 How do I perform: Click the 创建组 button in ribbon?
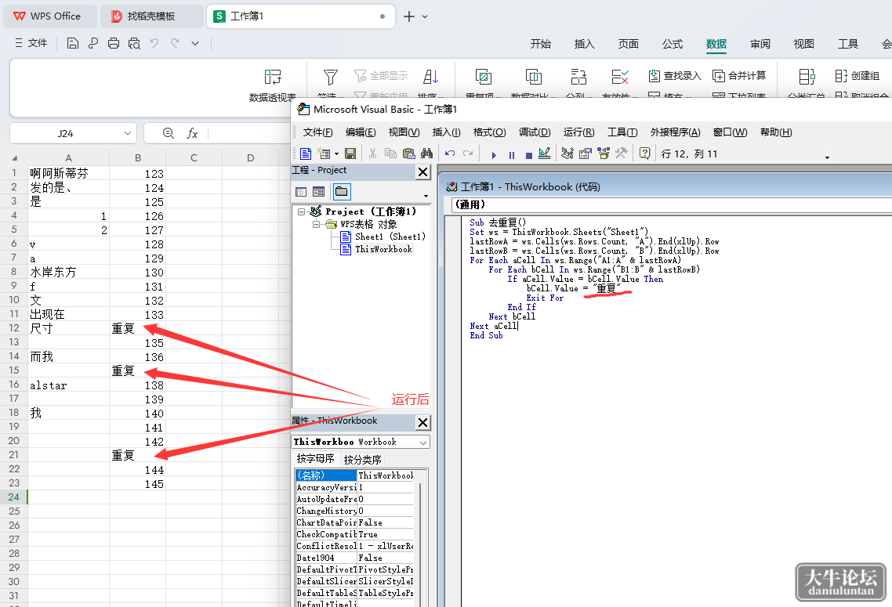857,76
